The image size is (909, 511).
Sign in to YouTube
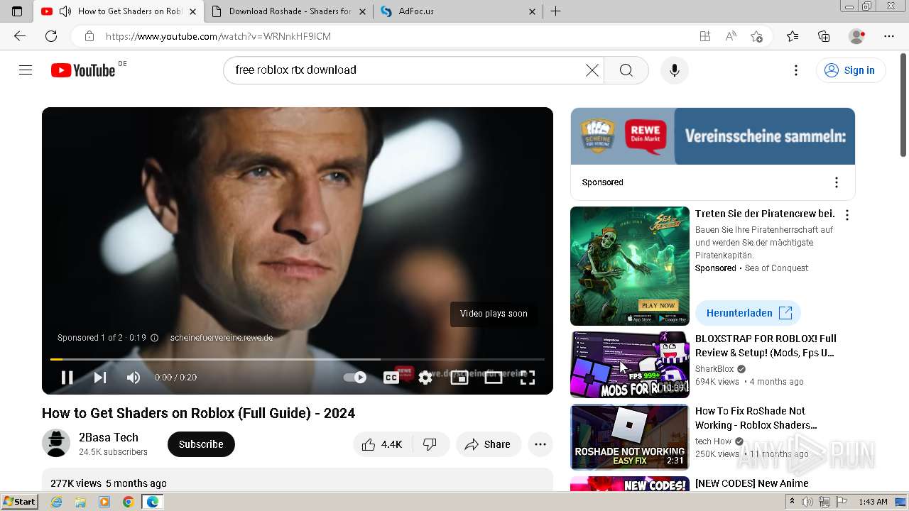(x=850, y=70)
